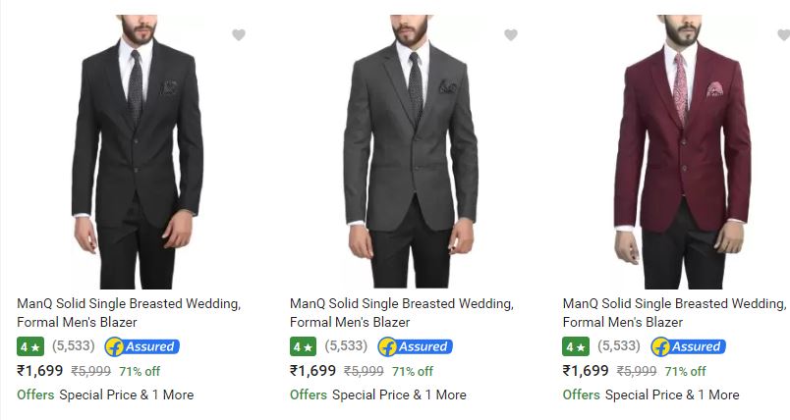The height and width of the screenshot is (420, 790).
Task: View Offers for the black blazer
Action: [x=35, y=394]
